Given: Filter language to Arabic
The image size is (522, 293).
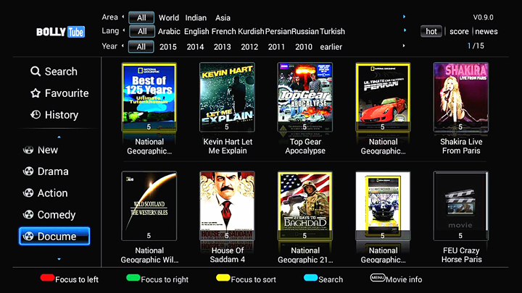Looking at the screenshot, I should [169, 31].
